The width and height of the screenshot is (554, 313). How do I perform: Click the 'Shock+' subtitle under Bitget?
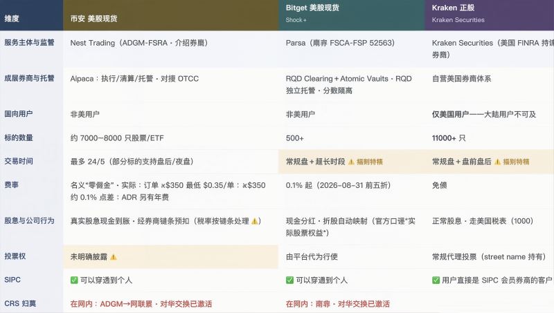(296, 20)
